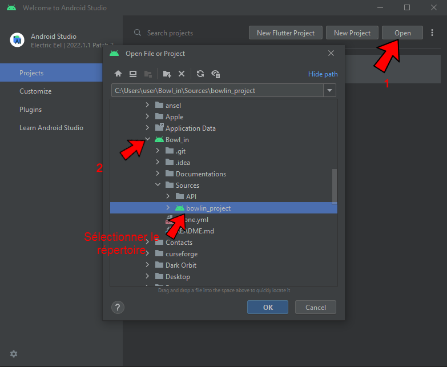Refresh the file tree with sync icon

coord(200,74)
